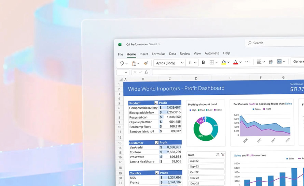Confirm formula entry with the checkmark
This screenshot has height=186, width=304.
click(x=141, y=72)
